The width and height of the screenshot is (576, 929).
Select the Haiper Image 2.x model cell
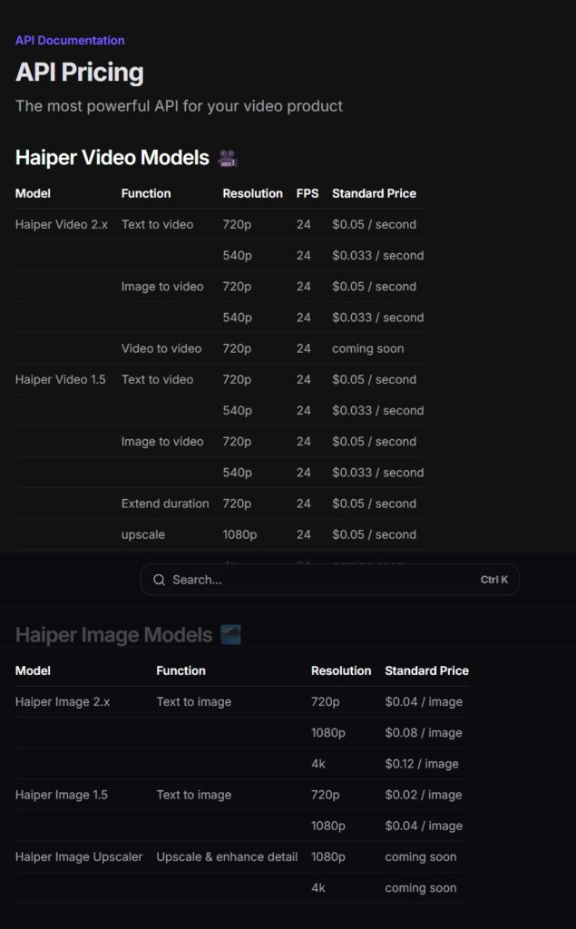63,701
